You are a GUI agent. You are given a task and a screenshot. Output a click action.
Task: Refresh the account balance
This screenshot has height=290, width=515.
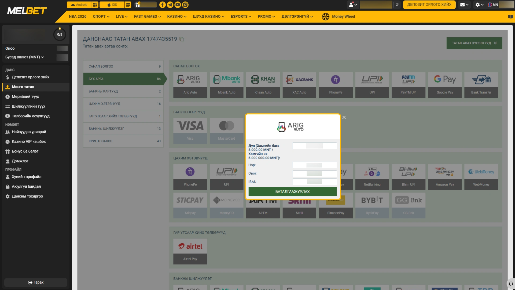(x=397, y=5)
